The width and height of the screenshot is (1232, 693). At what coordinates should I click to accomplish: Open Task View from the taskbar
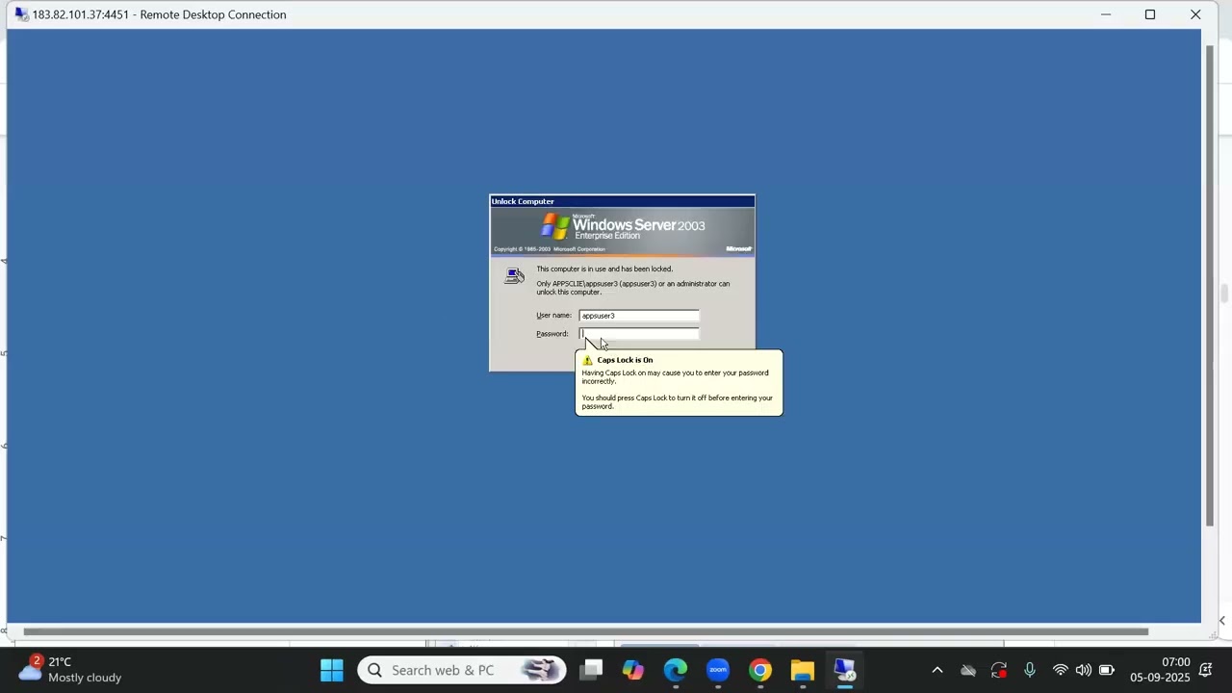[x=591, y=670]
